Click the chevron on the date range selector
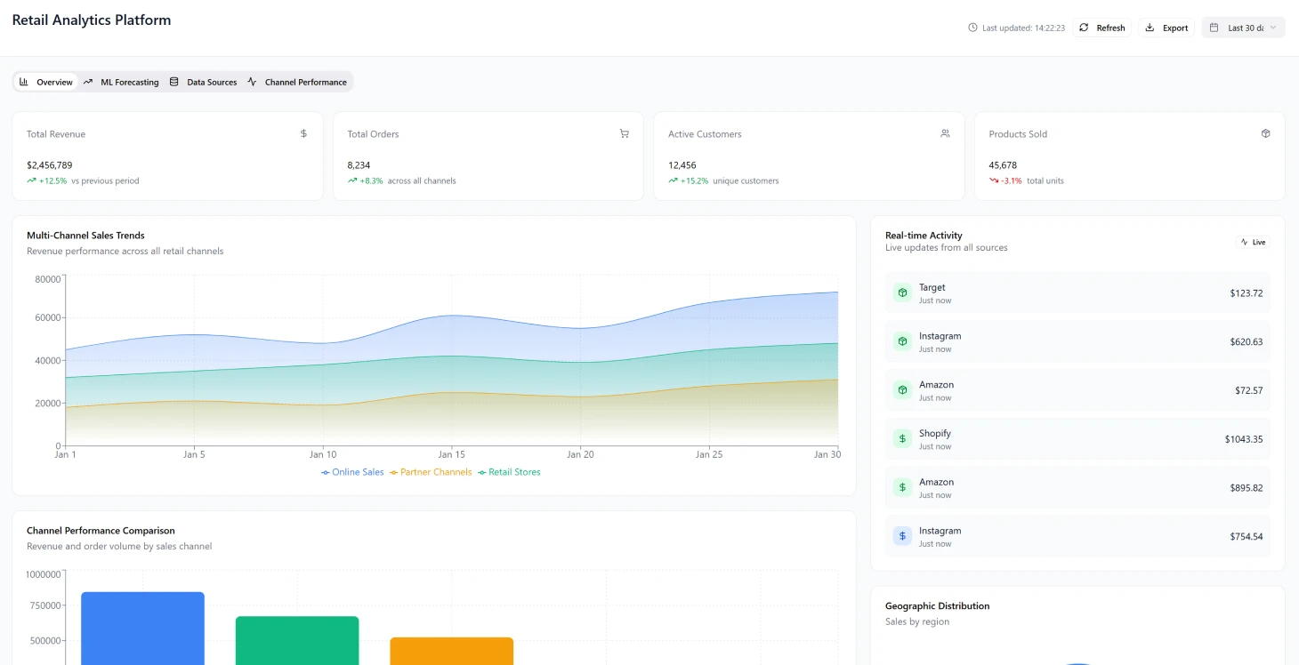1299x665 pixels. click(x=1274, y=28)
